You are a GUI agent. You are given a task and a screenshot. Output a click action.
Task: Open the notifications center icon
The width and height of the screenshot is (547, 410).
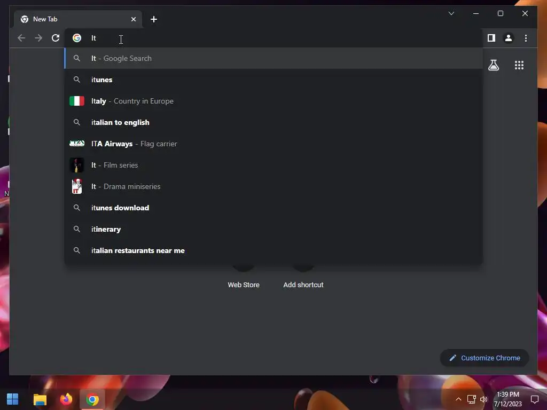click(x=534, y=399)
